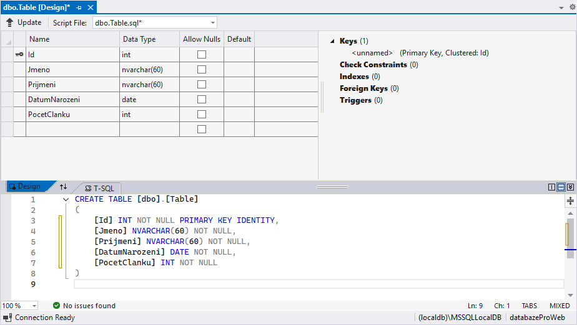Check Allow Nulls for PocetClanku
Image resolution: width=577 pixels, height=325 pixels.
[x=201, y=114]
